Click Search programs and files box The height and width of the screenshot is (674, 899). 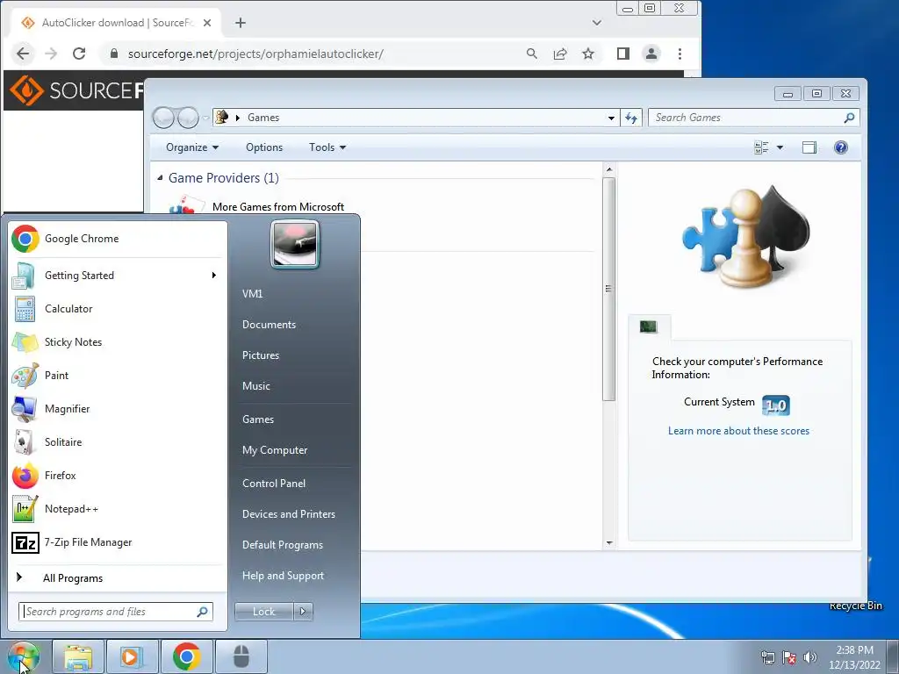pyautogui.click(x=115, y=612)
